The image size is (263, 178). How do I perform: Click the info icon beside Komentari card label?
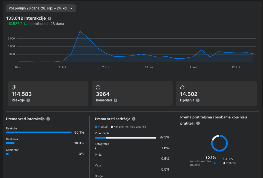click(116, 100)
